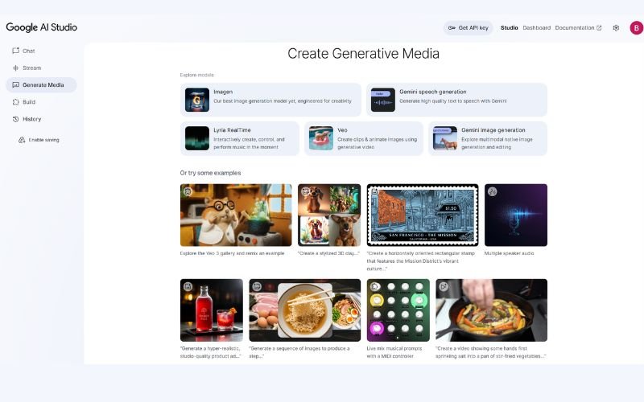Open Gemini image generation icon
This screenshot has width=644, height=402.
click(x=444, y=138)
